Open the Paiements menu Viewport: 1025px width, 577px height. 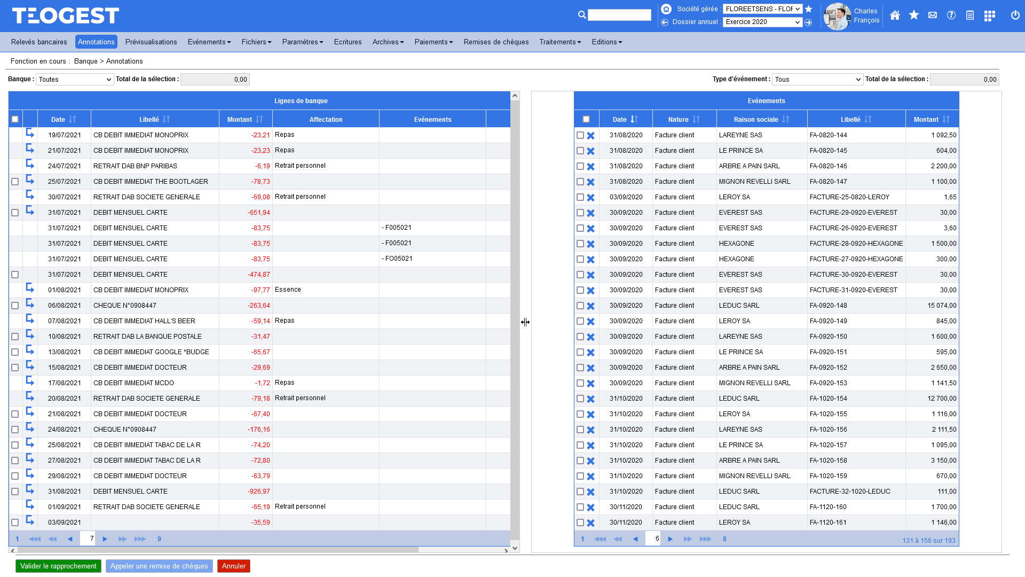point(433,42)
